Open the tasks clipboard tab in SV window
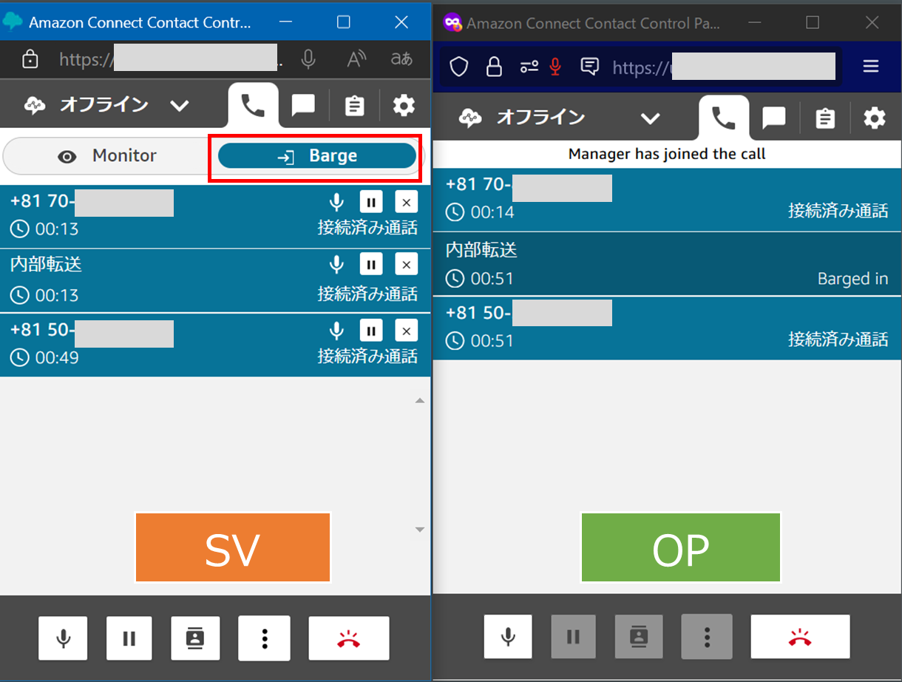902x682 pixels. coord(355,106)
